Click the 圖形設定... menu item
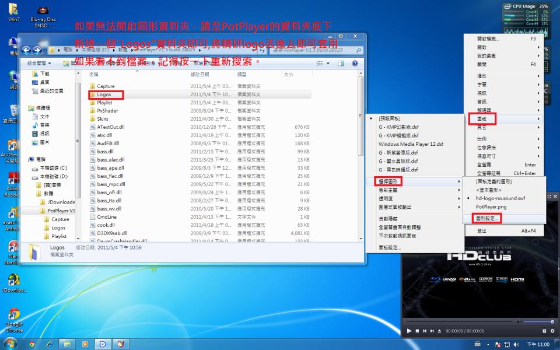The width and height of the screenshot is (560, 350). tap(486, 218)
